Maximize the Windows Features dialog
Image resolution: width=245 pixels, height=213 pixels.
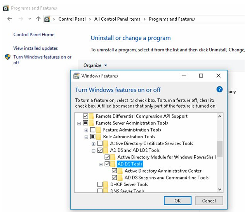point(201,76)
